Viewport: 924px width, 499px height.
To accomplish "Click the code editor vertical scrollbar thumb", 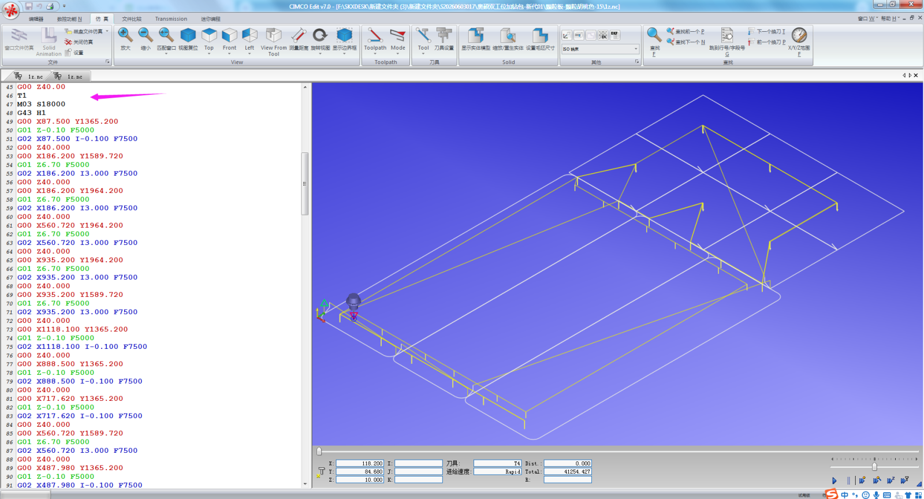I will coord(305,184).
